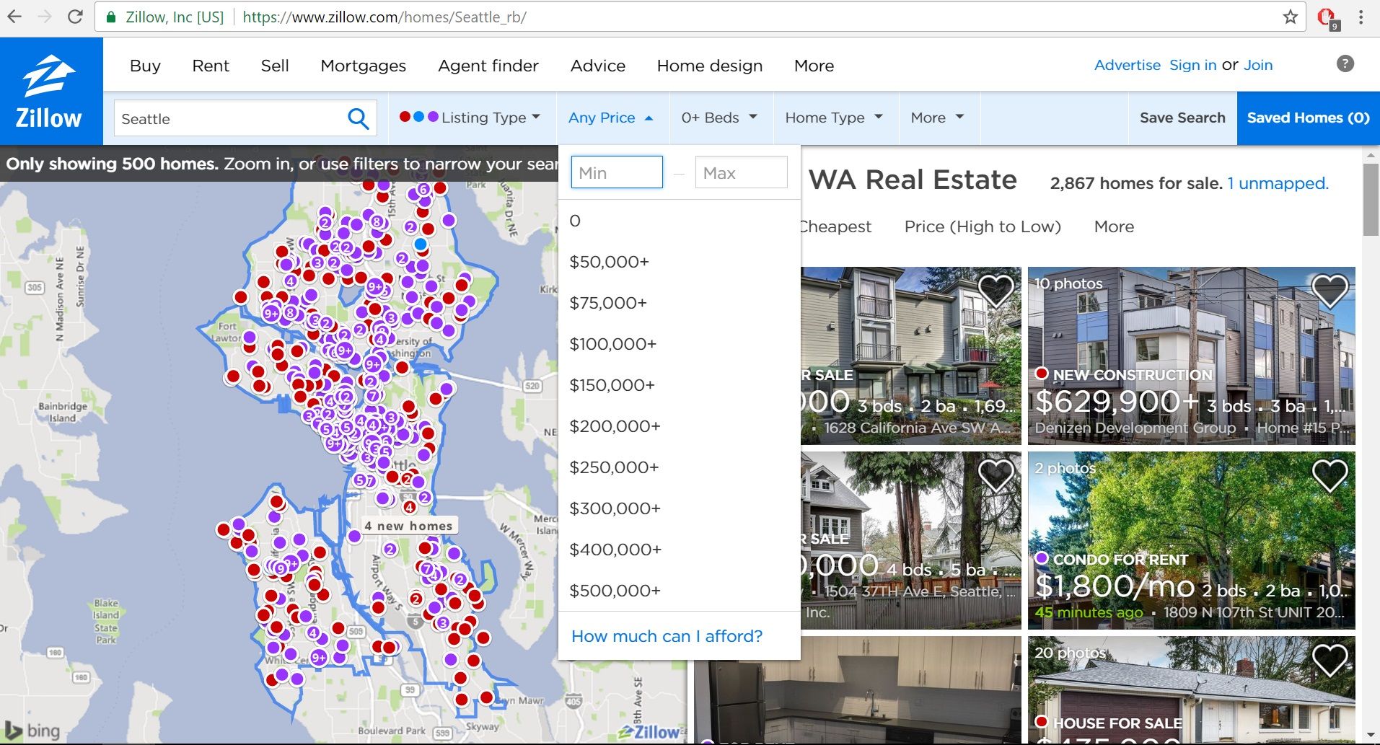Click the browser forward arrow

(45, 17)
